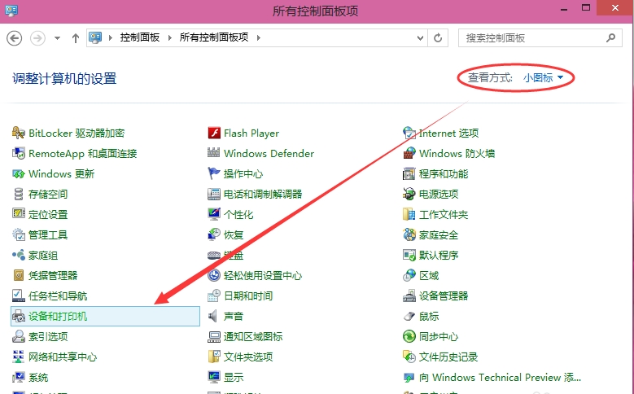
Task: Click the search magnifier icon
Action: (x=611, y=38)
